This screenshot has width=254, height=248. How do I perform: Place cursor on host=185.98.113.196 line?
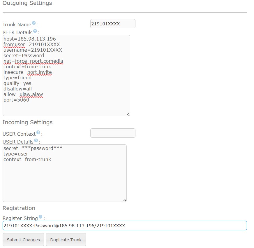[x=29, y=39]
